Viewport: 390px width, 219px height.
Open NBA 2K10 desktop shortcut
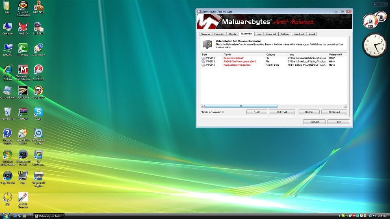point(38,7)
